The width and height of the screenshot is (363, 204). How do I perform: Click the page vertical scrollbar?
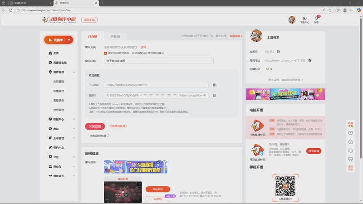click(x=361, y=88)
